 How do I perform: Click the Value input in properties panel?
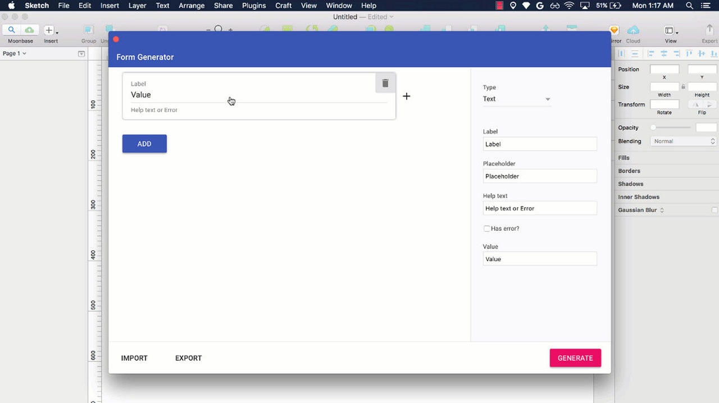pyautogui.click(x=540, y=259)
